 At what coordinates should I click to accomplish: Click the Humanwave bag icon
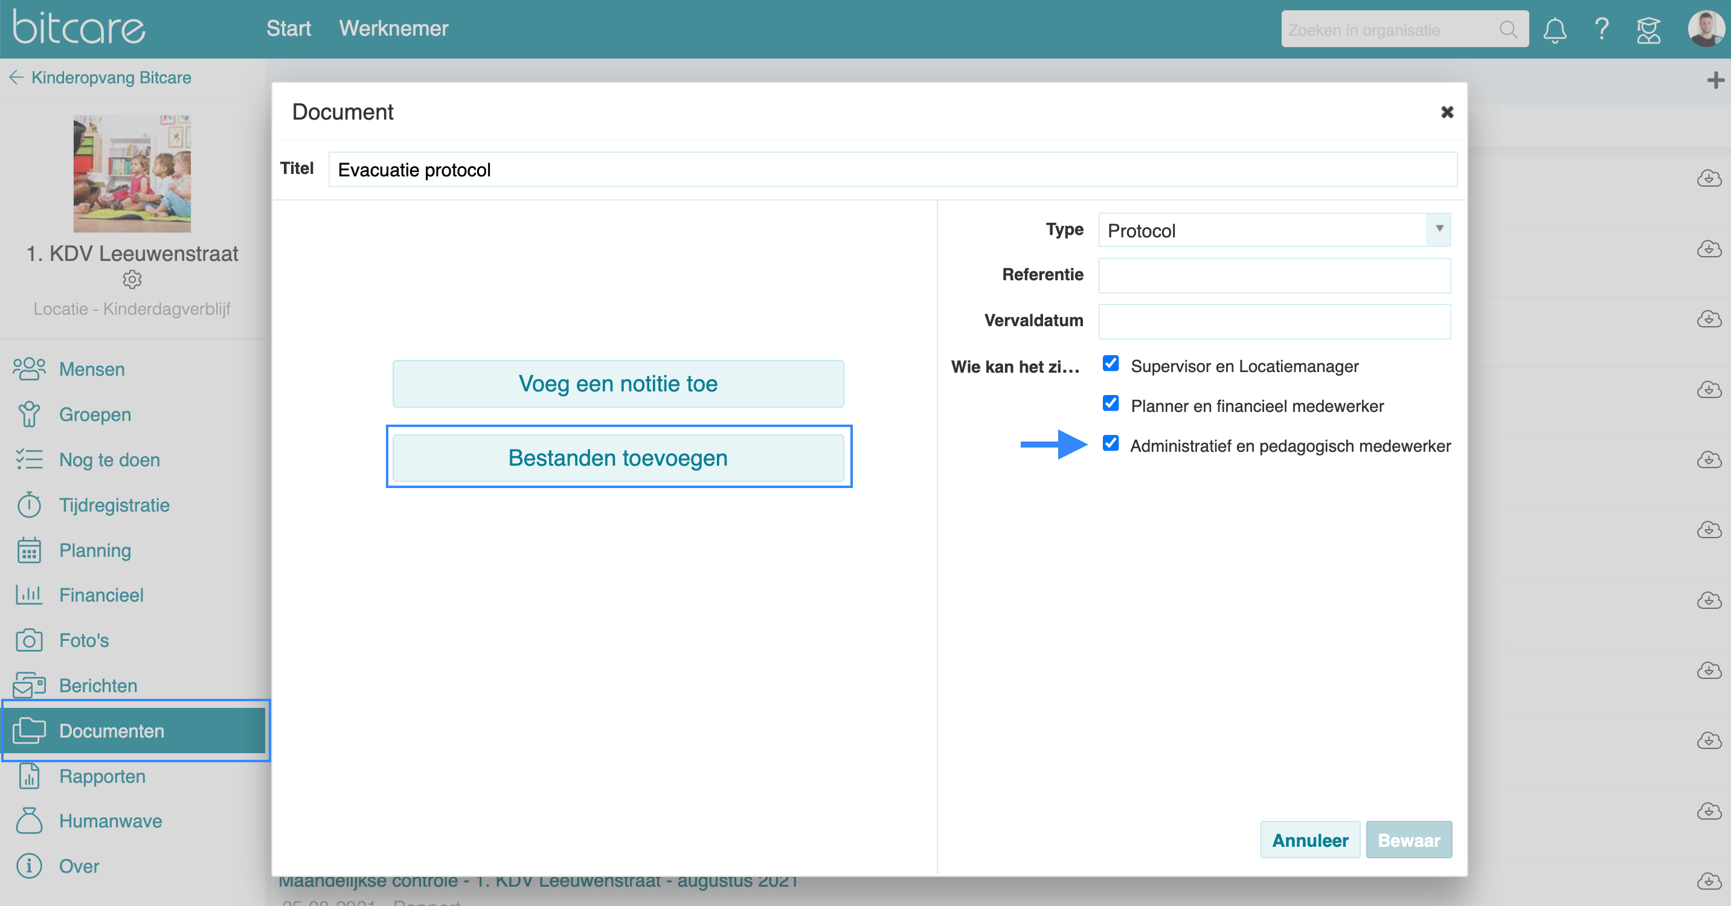pos(29,821)
